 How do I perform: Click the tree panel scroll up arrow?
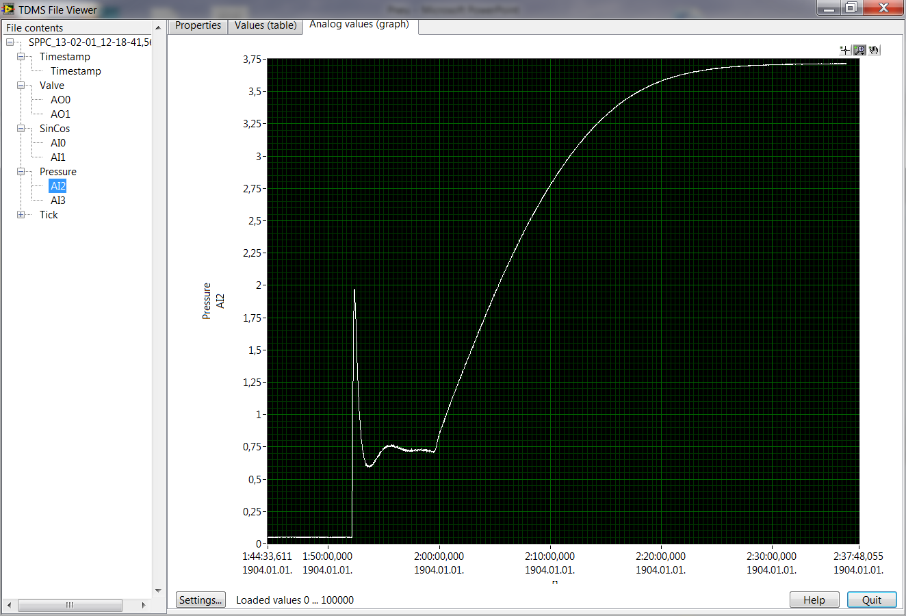[158, 28]
